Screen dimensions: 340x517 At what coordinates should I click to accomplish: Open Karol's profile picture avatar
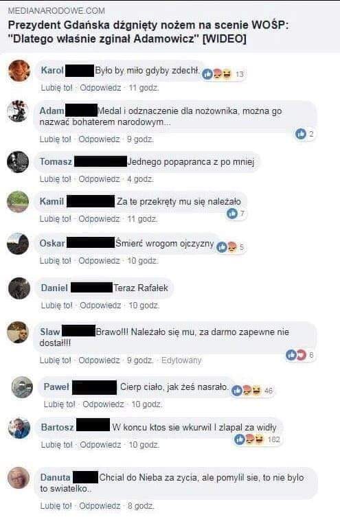[19, 71]
